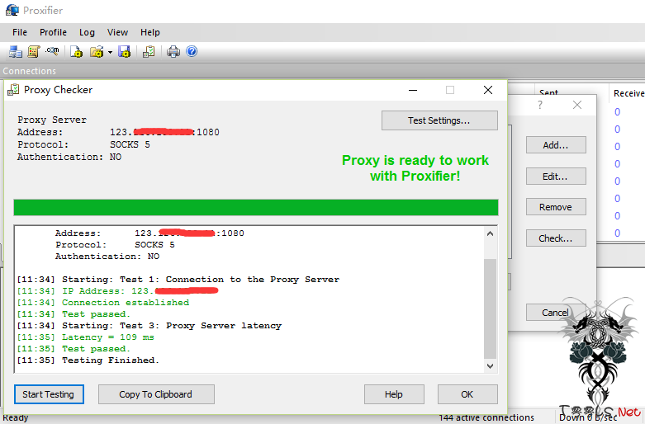Click 'Starting: Test 3: Proxy Server latency' line
This screenshot has width=645, height=424.
[x=149, y=326]
